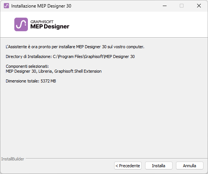Screen dimensions: 208x174
Task: Click the L'Assistente è ora pronto sentence
Action: coord(75,47)
